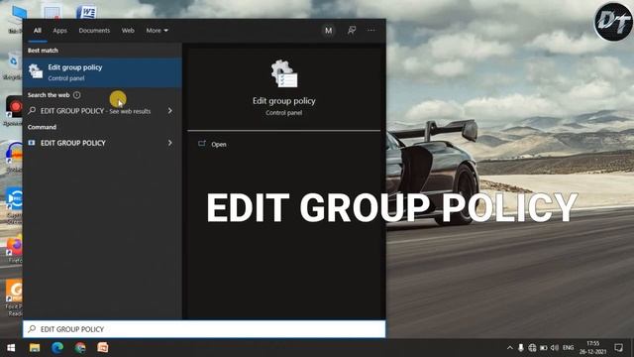
Task: Open the Windows Start button
Action: [11, 348]
